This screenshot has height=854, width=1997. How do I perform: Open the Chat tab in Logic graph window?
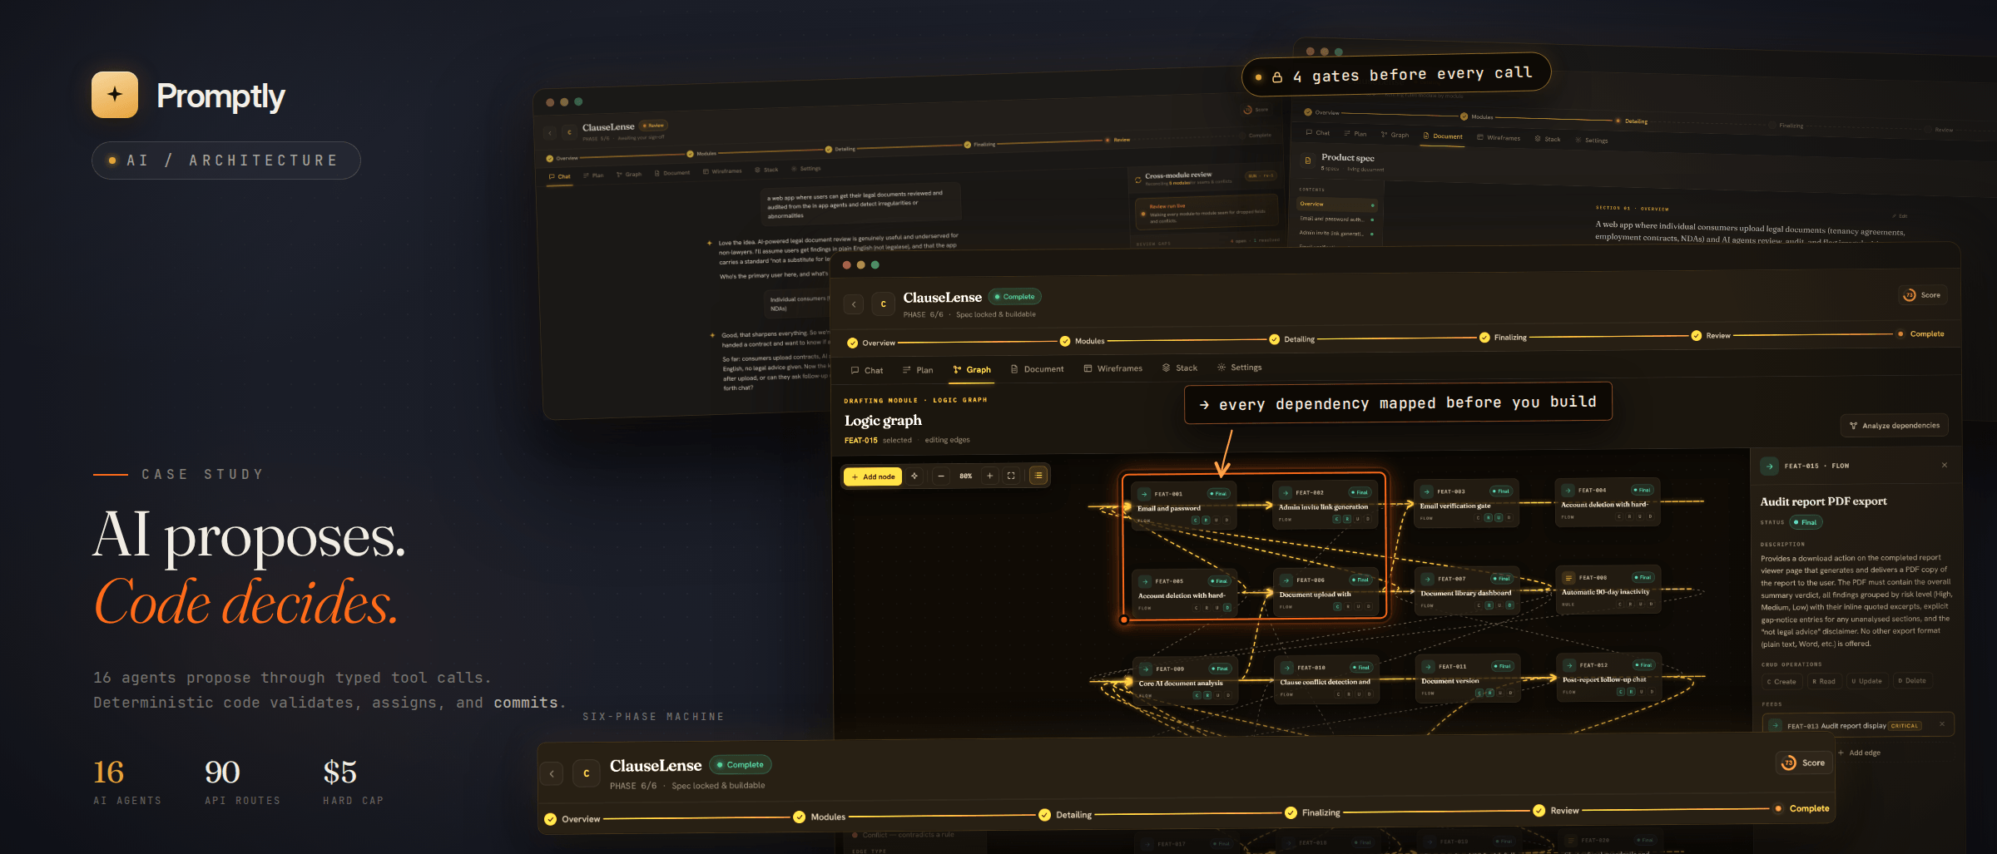pos(866,371)
